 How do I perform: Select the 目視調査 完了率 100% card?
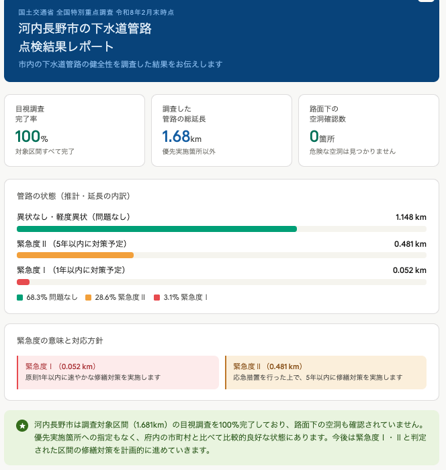coord(75,130)
